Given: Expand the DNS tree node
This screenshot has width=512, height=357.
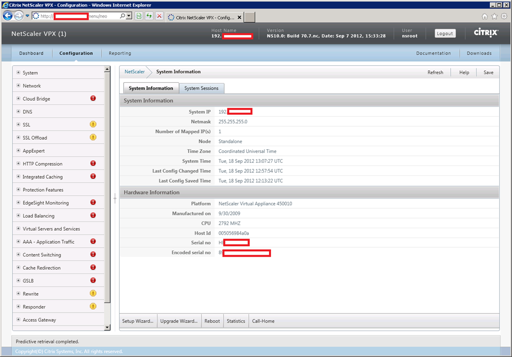Looking at the screenshot, I should click(18, 111).
